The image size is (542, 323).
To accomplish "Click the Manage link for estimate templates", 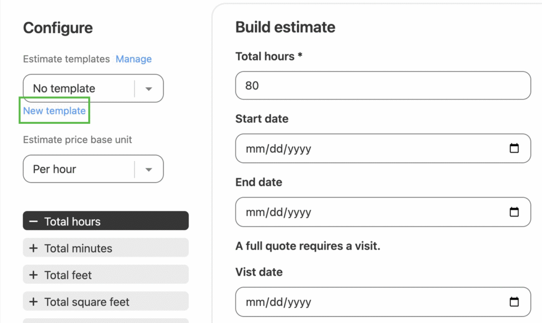I will tap(133, 59).
